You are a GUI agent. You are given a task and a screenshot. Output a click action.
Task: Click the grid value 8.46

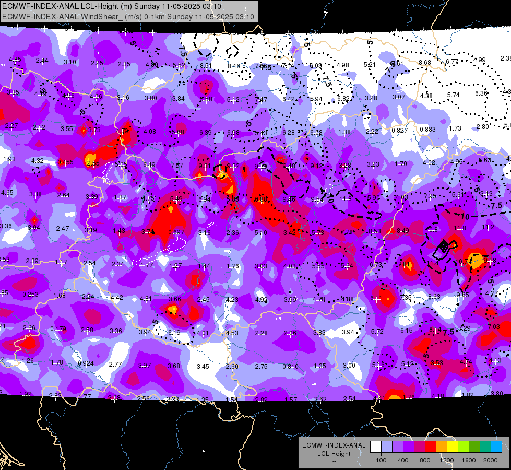point(233,66)
